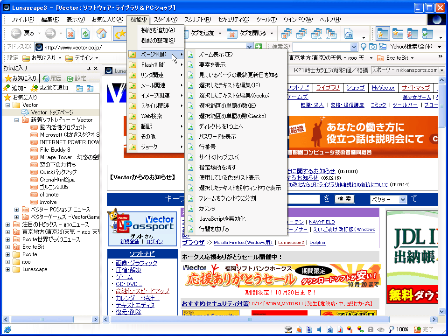Viewport: 448px width, 336px height.
Task: Click the Luna TV icon in the toolbar
Action: tap(349, 34)
